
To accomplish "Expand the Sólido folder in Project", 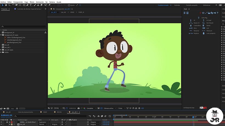I will pos(1,52).
